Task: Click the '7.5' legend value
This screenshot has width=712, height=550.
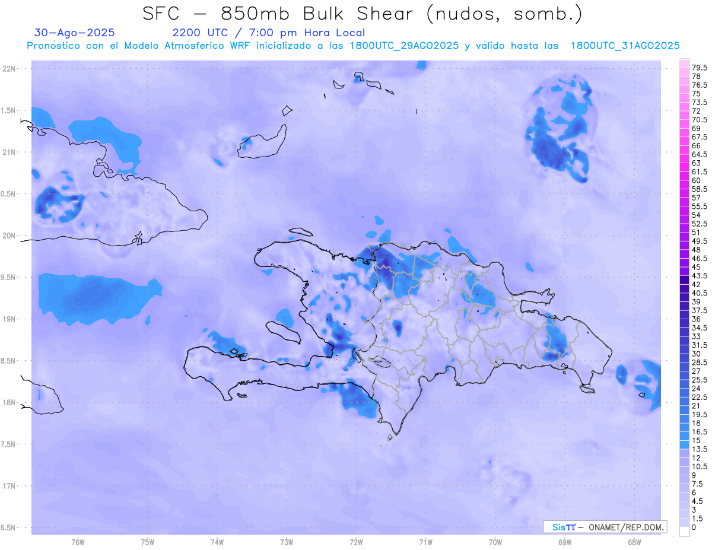Action: tap(698, 484)
